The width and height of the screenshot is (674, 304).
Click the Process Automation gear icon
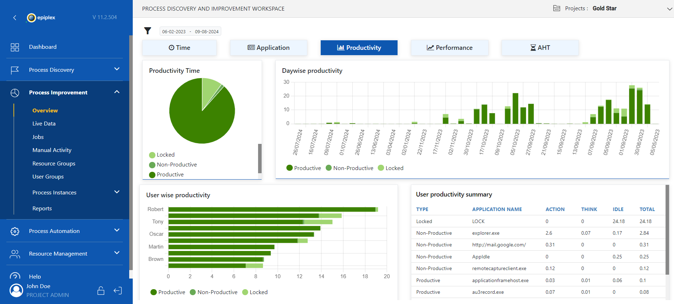15,231
